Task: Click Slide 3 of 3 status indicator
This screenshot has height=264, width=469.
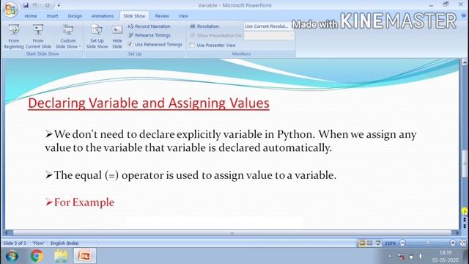Action: [15, 243]
